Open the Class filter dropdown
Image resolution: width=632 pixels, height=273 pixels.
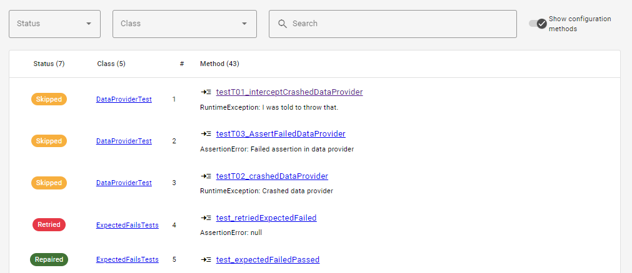point(184,24)
